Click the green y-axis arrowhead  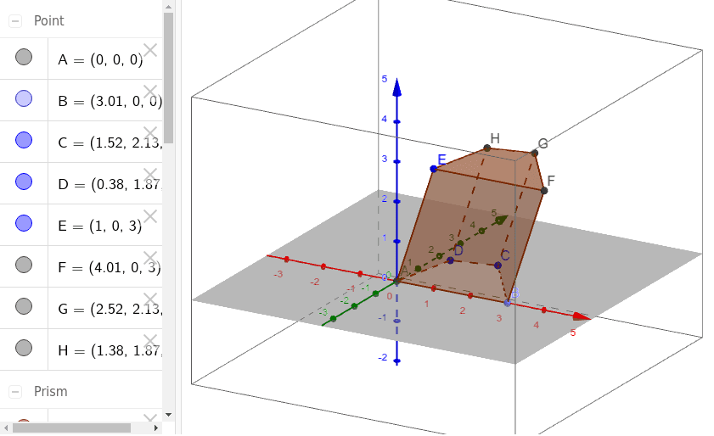[502, 220]
